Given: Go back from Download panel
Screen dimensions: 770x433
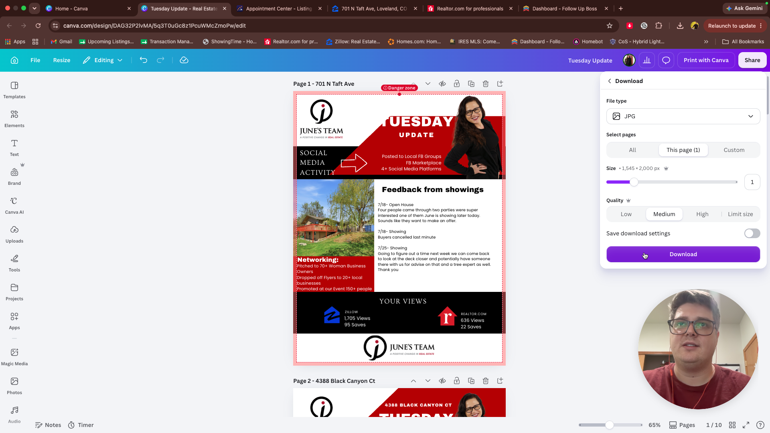Looking at the screenshot, I should click(610, 81).
